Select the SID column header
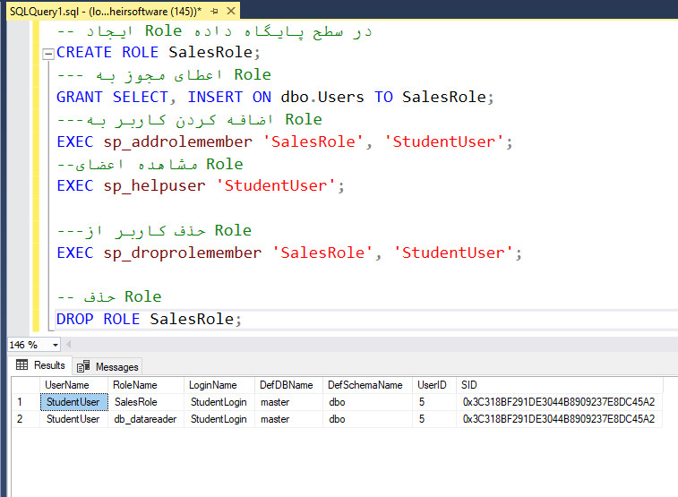This screenshot has width=678, height=497. tap(559, 385)
